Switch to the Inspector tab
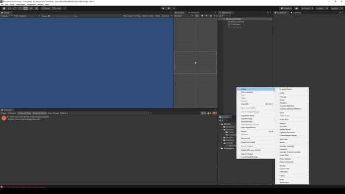345x194 pixels. click(280, 13)
